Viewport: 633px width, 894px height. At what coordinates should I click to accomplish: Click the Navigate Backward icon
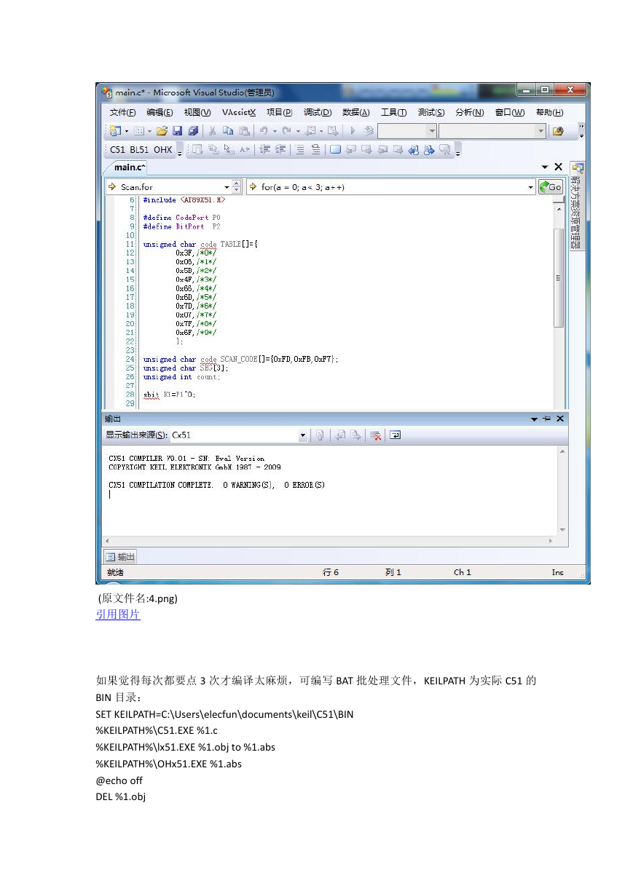(310, 131)
